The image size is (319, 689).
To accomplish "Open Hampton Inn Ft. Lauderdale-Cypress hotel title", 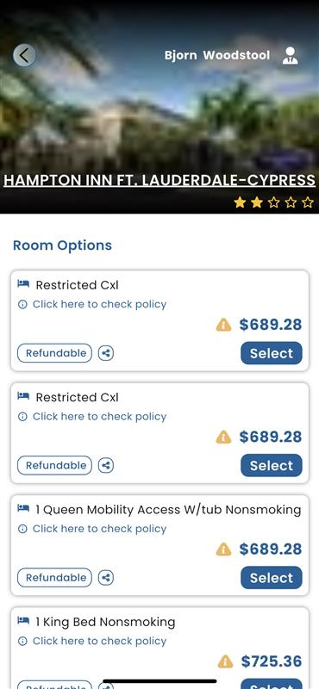I will tap(159, 180).
